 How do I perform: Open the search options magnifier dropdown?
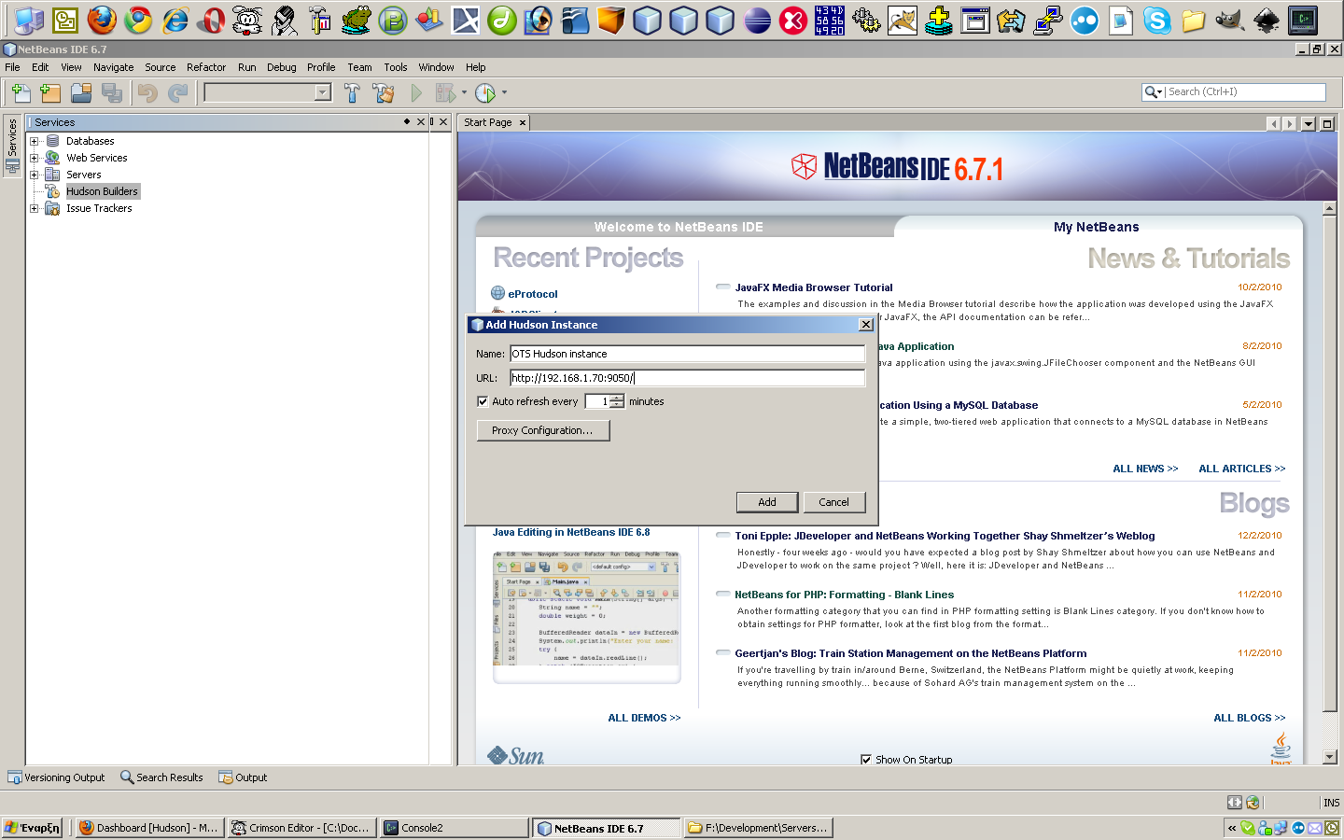coord(1154,91)
